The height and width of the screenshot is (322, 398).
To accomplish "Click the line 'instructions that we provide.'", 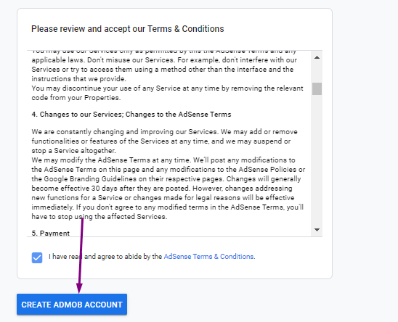I will [x=79, y=79].
